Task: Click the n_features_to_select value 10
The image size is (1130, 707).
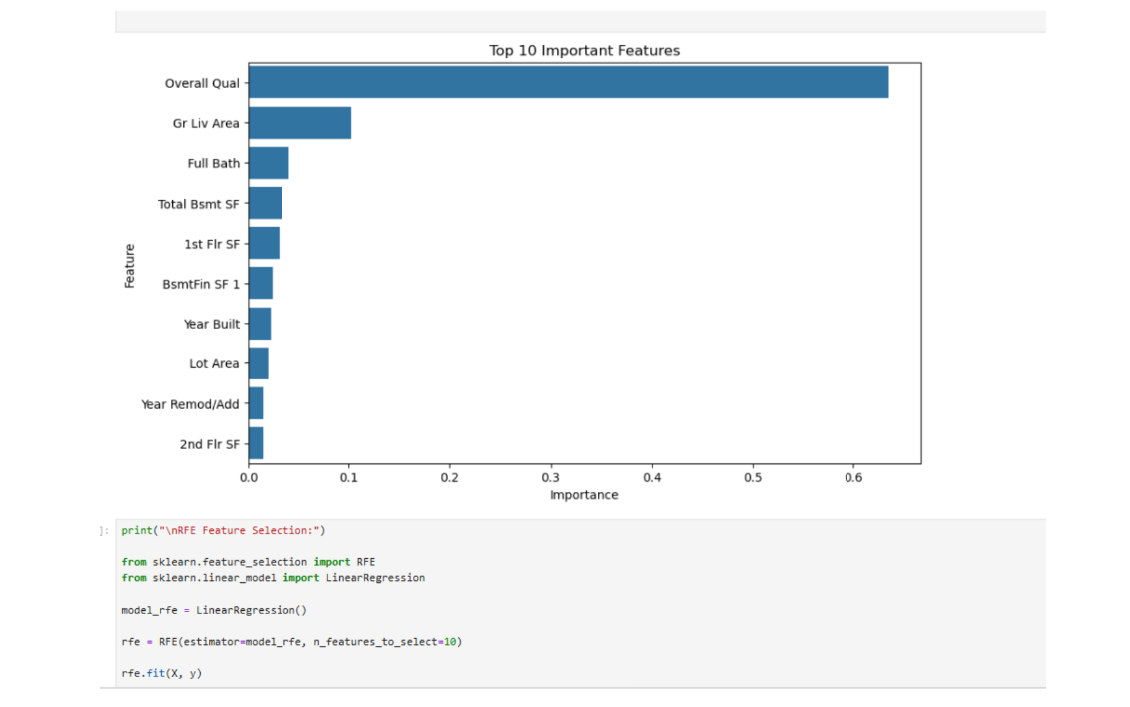Action: pyautogui.click(x=450, y=641)
